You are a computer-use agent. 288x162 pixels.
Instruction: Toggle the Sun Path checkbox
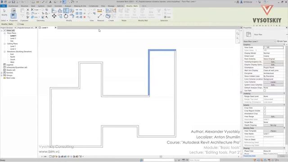coord(265,90)
